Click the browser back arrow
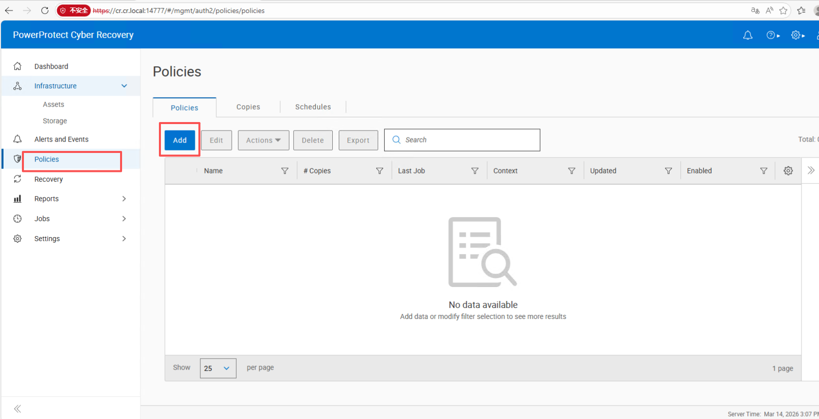819x419 pixels. pos(9,10)
